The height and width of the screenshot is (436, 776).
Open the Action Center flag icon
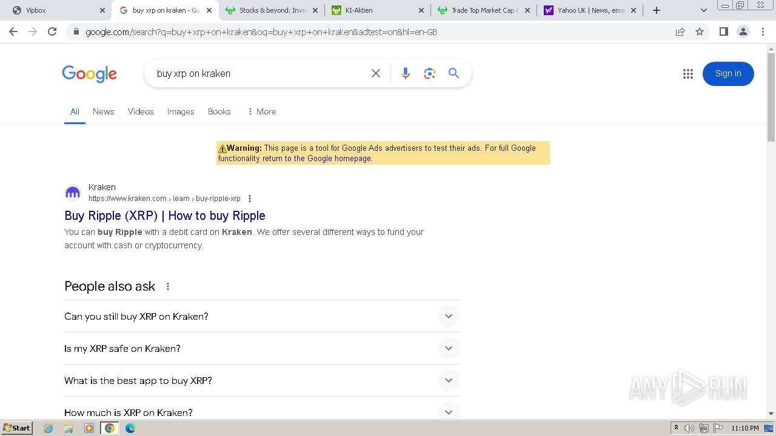tap(718, 428)
